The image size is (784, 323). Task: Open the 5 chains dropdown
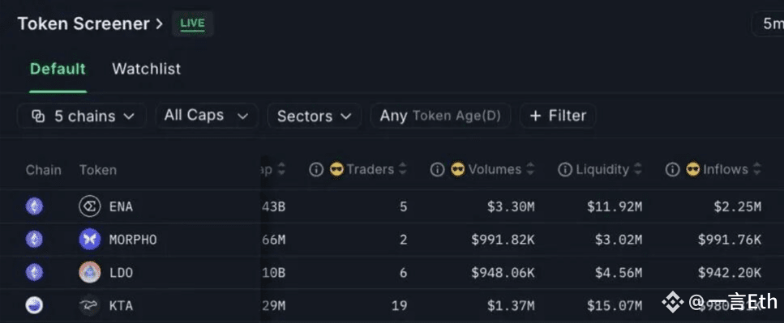point(83,116)
